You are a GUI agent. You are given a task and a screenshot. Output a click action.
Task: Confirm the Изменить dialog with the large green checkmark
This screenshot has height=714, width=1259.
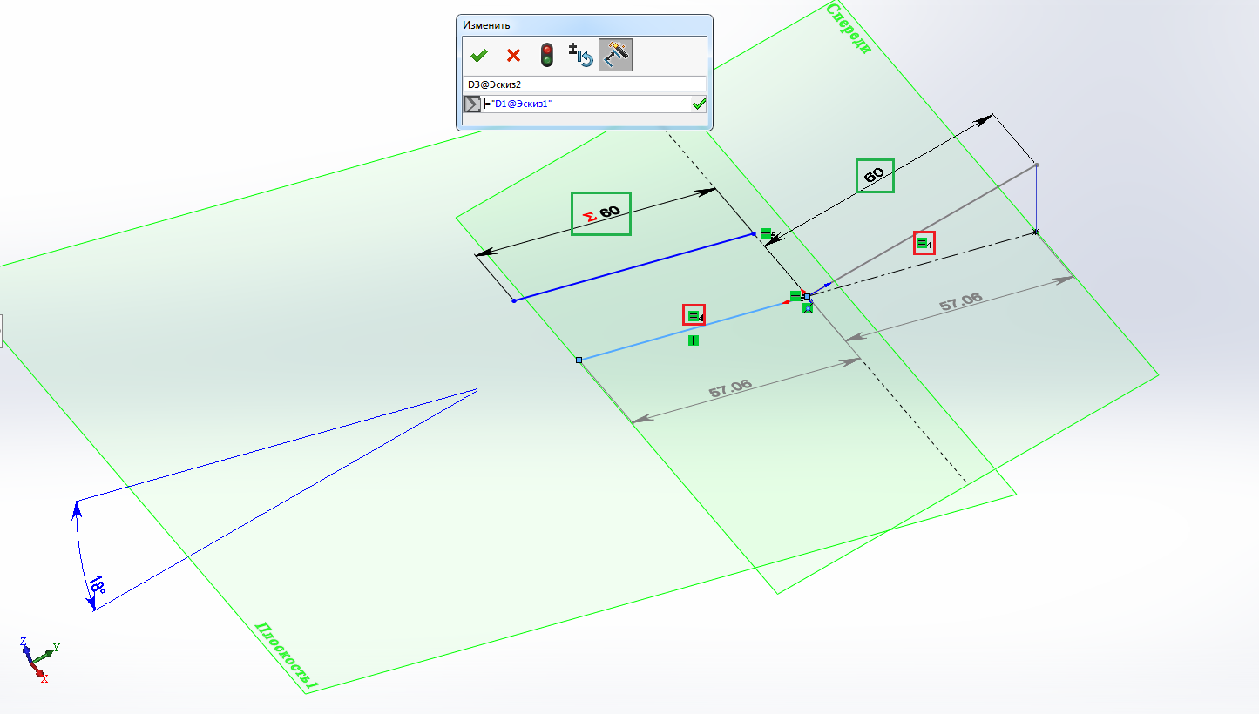point(478,56)
